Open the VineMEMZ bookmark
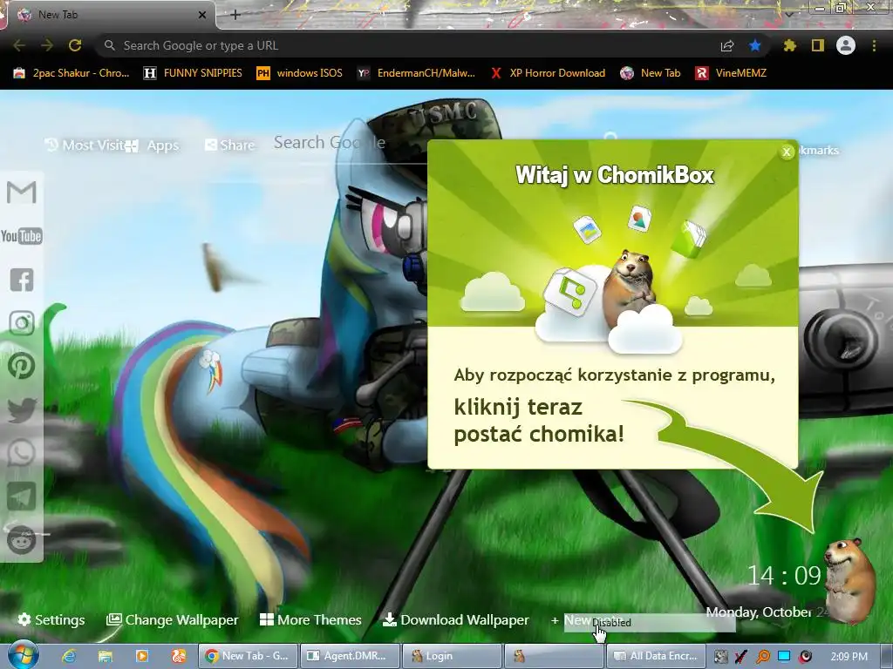 point(731,73)
